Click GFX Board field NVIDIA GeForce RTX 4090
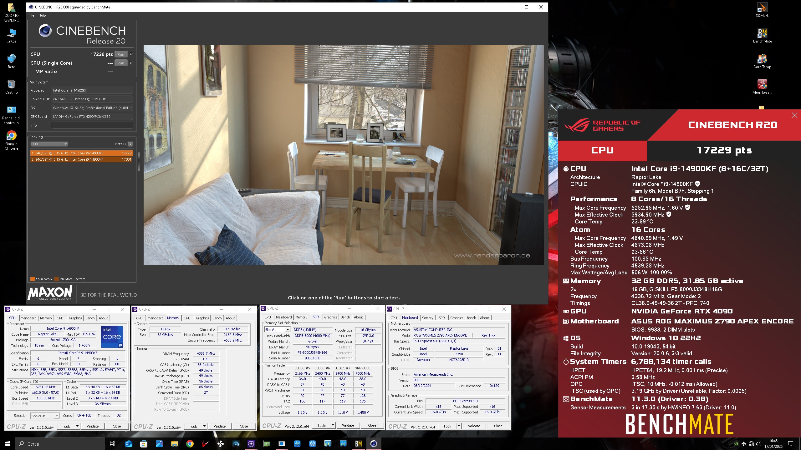The width and height of the screenshot is (801, 450). pos(92,117)
